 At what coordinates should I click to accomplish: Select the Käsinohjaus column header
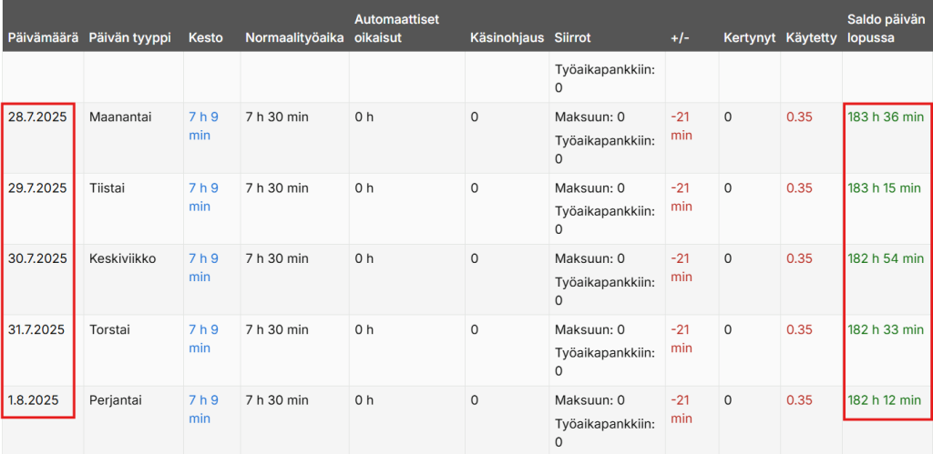(x=507, y=37)
